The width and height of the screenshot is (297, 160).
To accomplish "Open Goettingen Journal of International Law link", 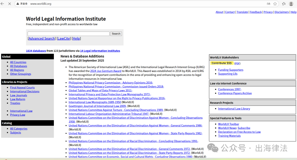I will [98, 106].
